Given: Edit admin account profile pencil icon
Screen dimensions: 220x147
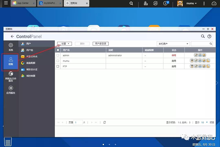Looking at the screenshot, I should (x=196, y=55).
